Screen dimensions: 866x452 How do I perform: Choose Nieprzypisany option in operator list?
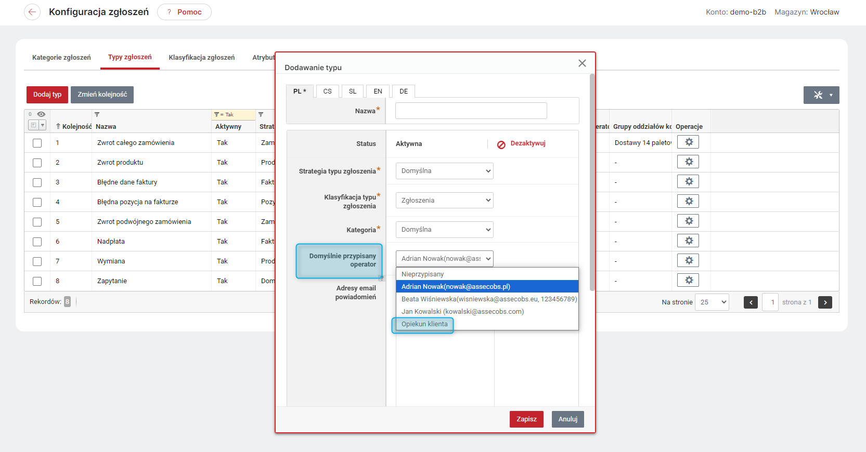click(x=487, y=274)
